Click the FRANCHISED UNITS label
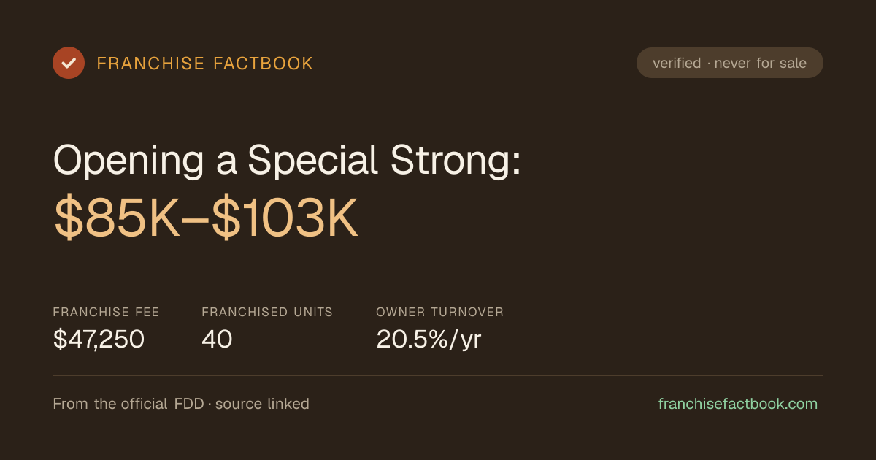 coord(267,312)
